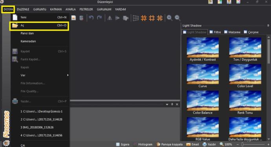The height and width of the screenshot is (147, 271).
Task: Click Yazdır in the status bar
Action: click(x=209, y=144)
